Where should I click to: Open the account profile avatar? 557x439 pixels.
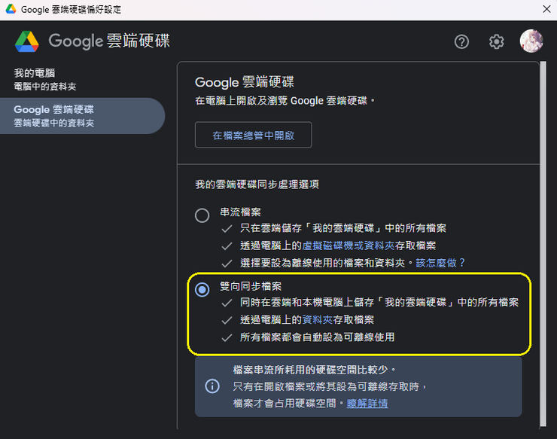click(x=531, y=41)
